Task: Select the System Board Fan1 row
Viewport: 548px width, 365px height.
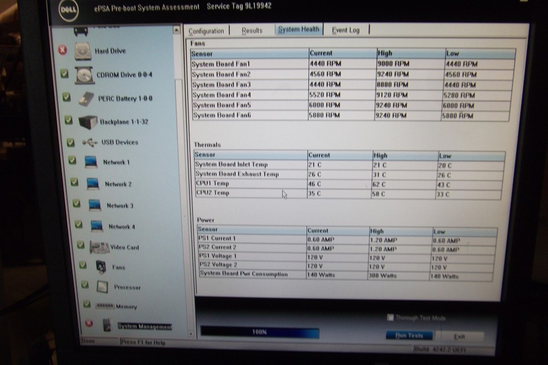Action: click(x=353, y=64)
